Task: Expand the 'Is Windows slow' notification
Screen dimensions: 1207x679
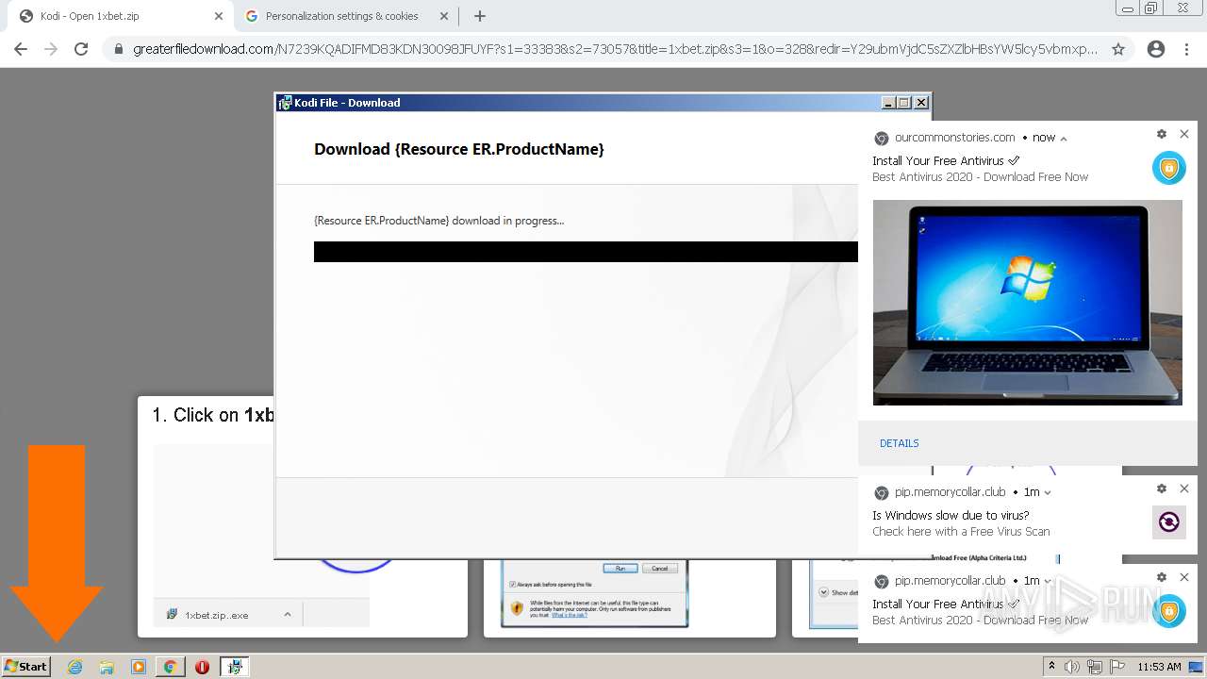Action: click(x=1048, y=492)
